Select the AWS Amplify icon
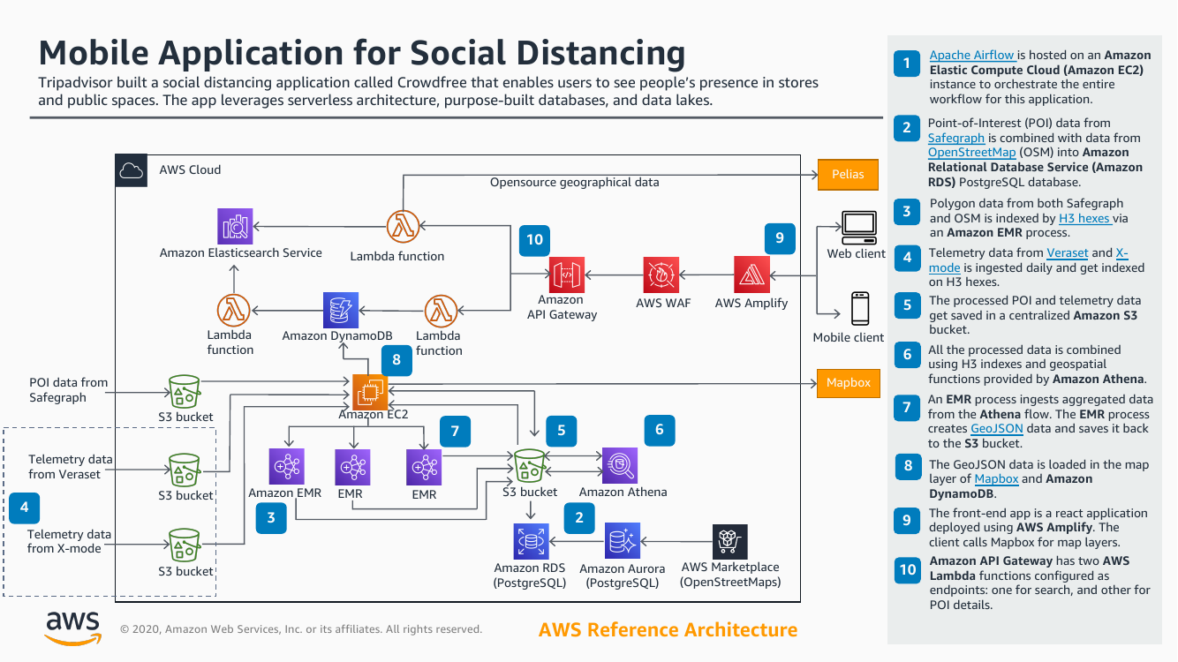Image resolution: width=1178 pixels, height=662 pixels. [x=751, y=275]
